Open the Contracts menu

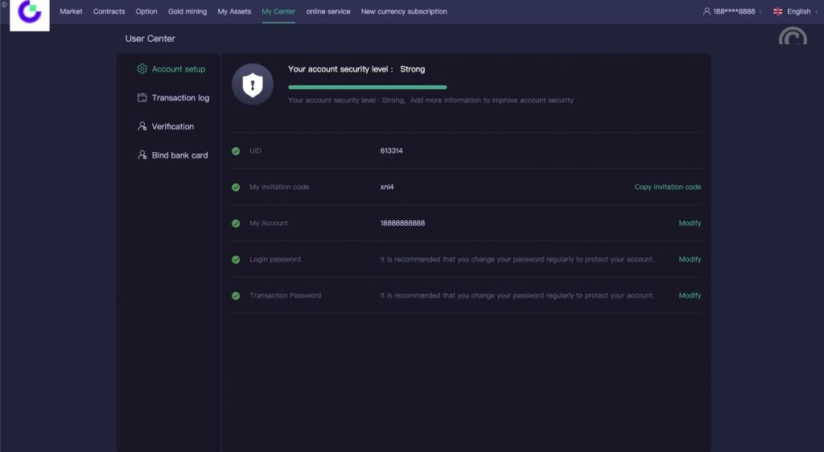coord(109,12)
